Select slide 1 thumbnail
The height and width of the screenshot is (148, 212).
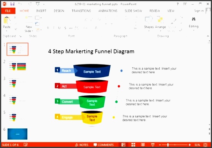tap(17, 49)
